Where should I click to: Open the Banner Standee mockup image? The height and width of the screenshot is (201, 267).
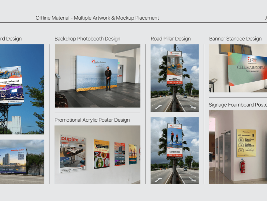coord(238,69)
